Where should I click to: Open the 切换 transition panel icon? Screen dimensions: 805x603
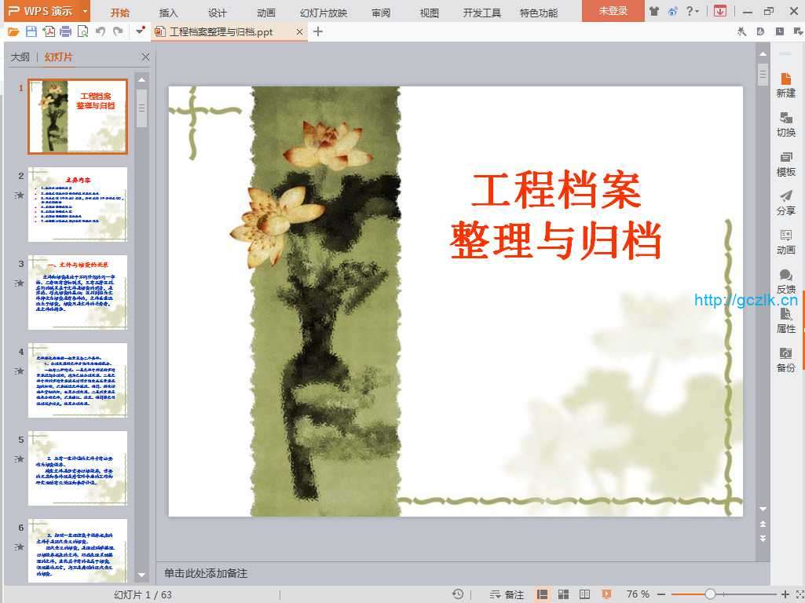(x=785, y=124)
